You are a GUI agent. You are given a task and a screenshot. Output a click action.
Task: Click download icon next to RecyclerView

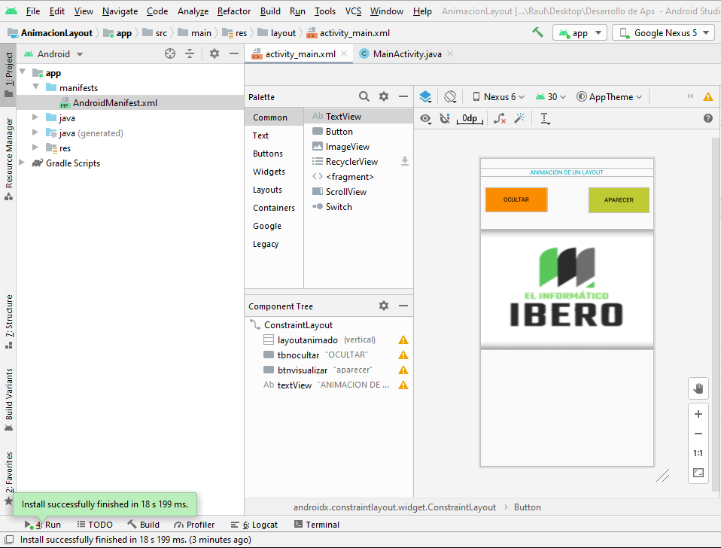point(405,161)
